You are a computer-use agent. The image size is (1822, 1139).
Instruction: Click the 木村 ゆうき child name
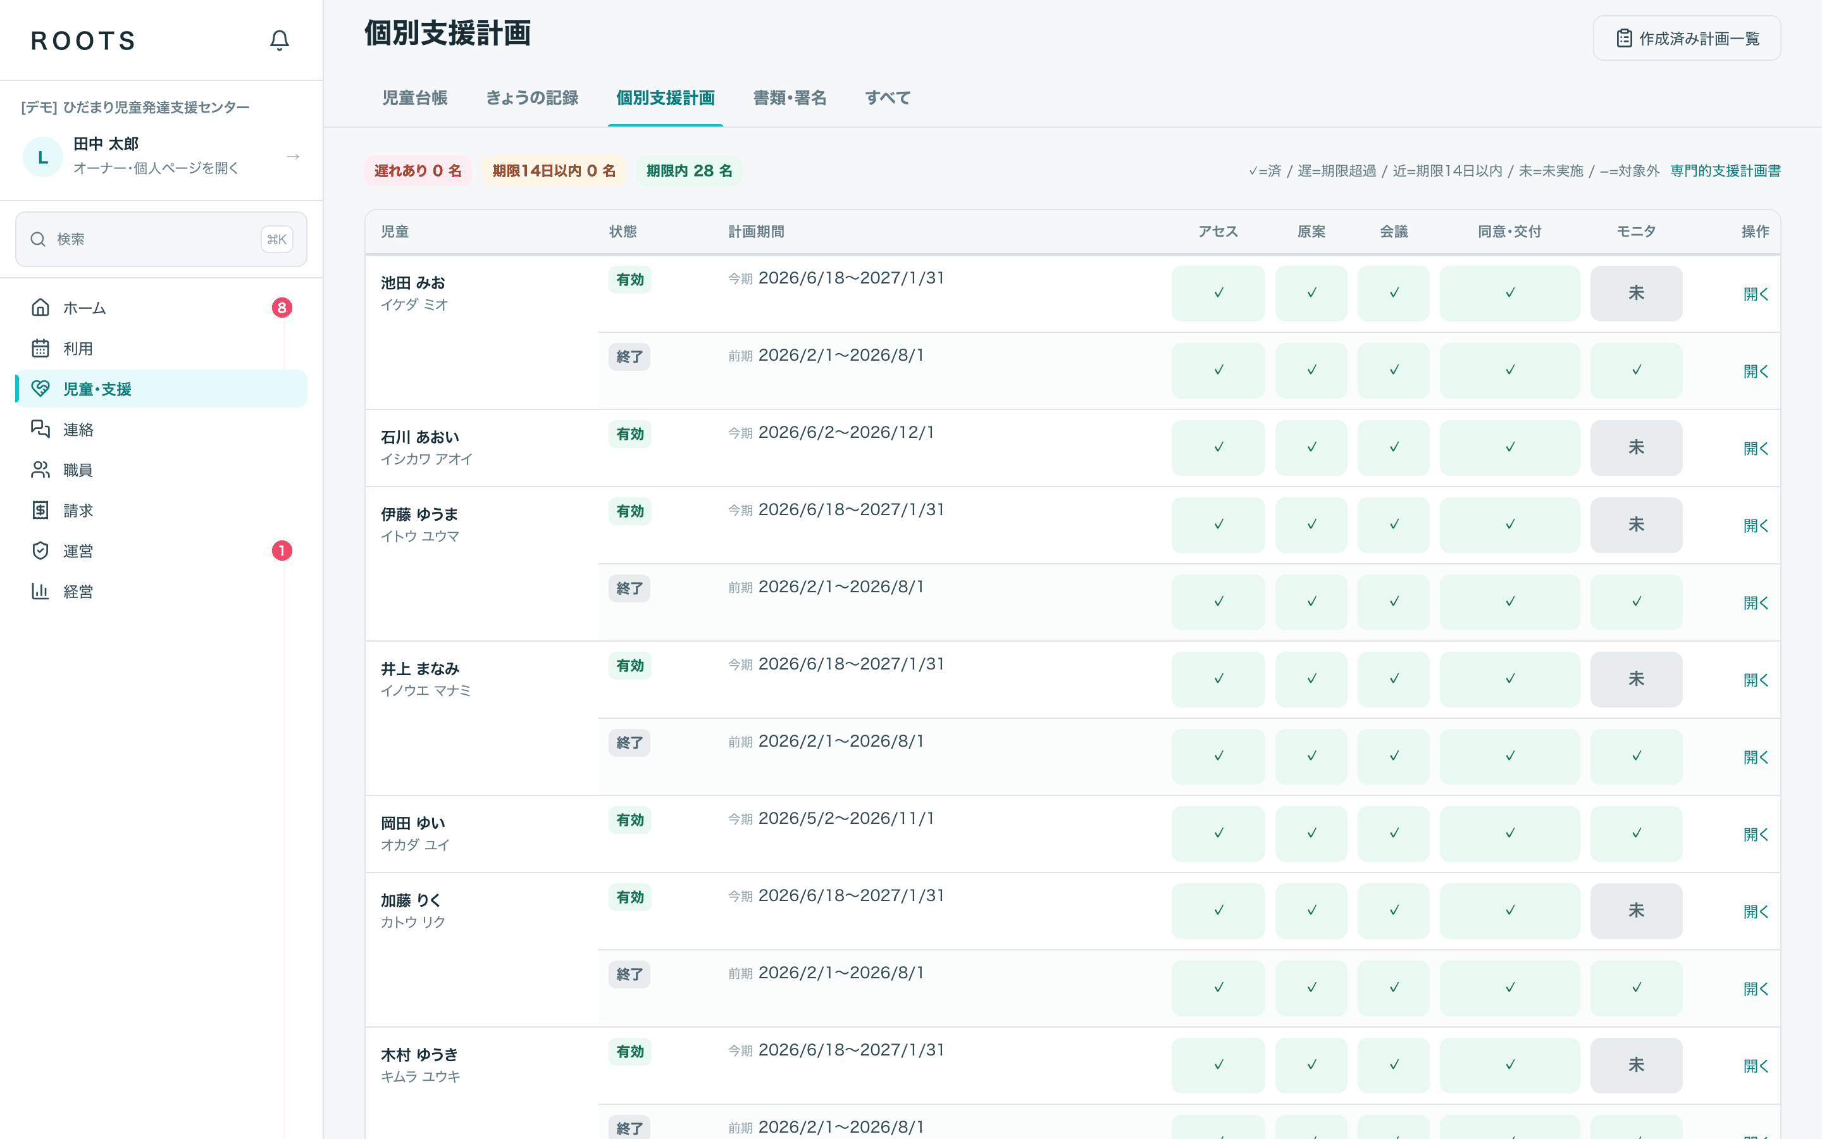(x=419, y=1055)
